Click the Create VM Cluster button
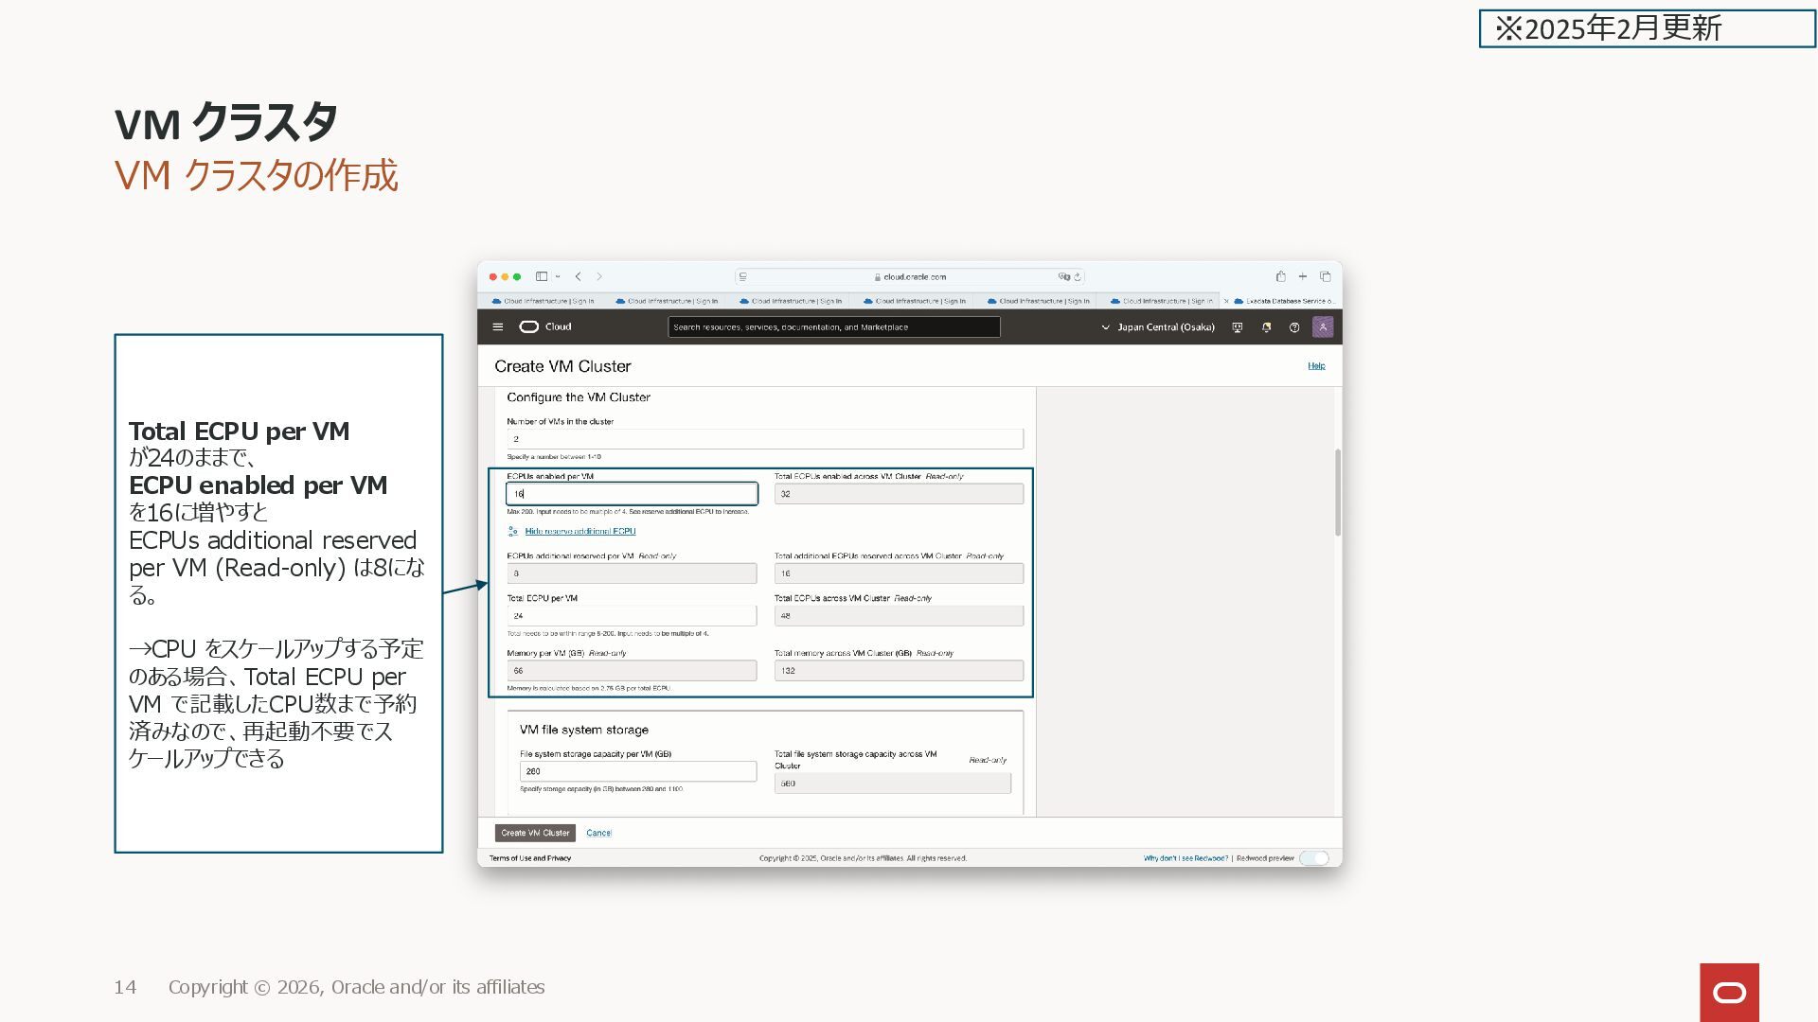Image resolution: width=1818 pixels, height=1022 pixels. pyautogui.click(x=535, y=833)
